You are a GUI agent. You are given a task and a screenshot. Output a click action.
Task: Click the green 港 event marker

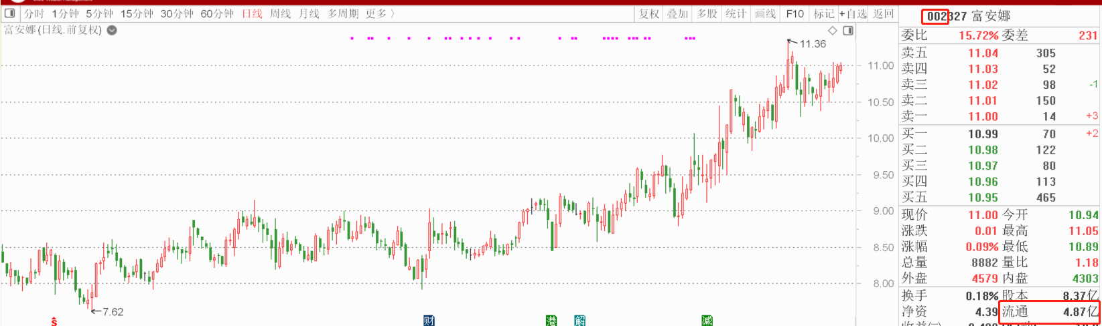pyautogui.click(x=551, y=321)
